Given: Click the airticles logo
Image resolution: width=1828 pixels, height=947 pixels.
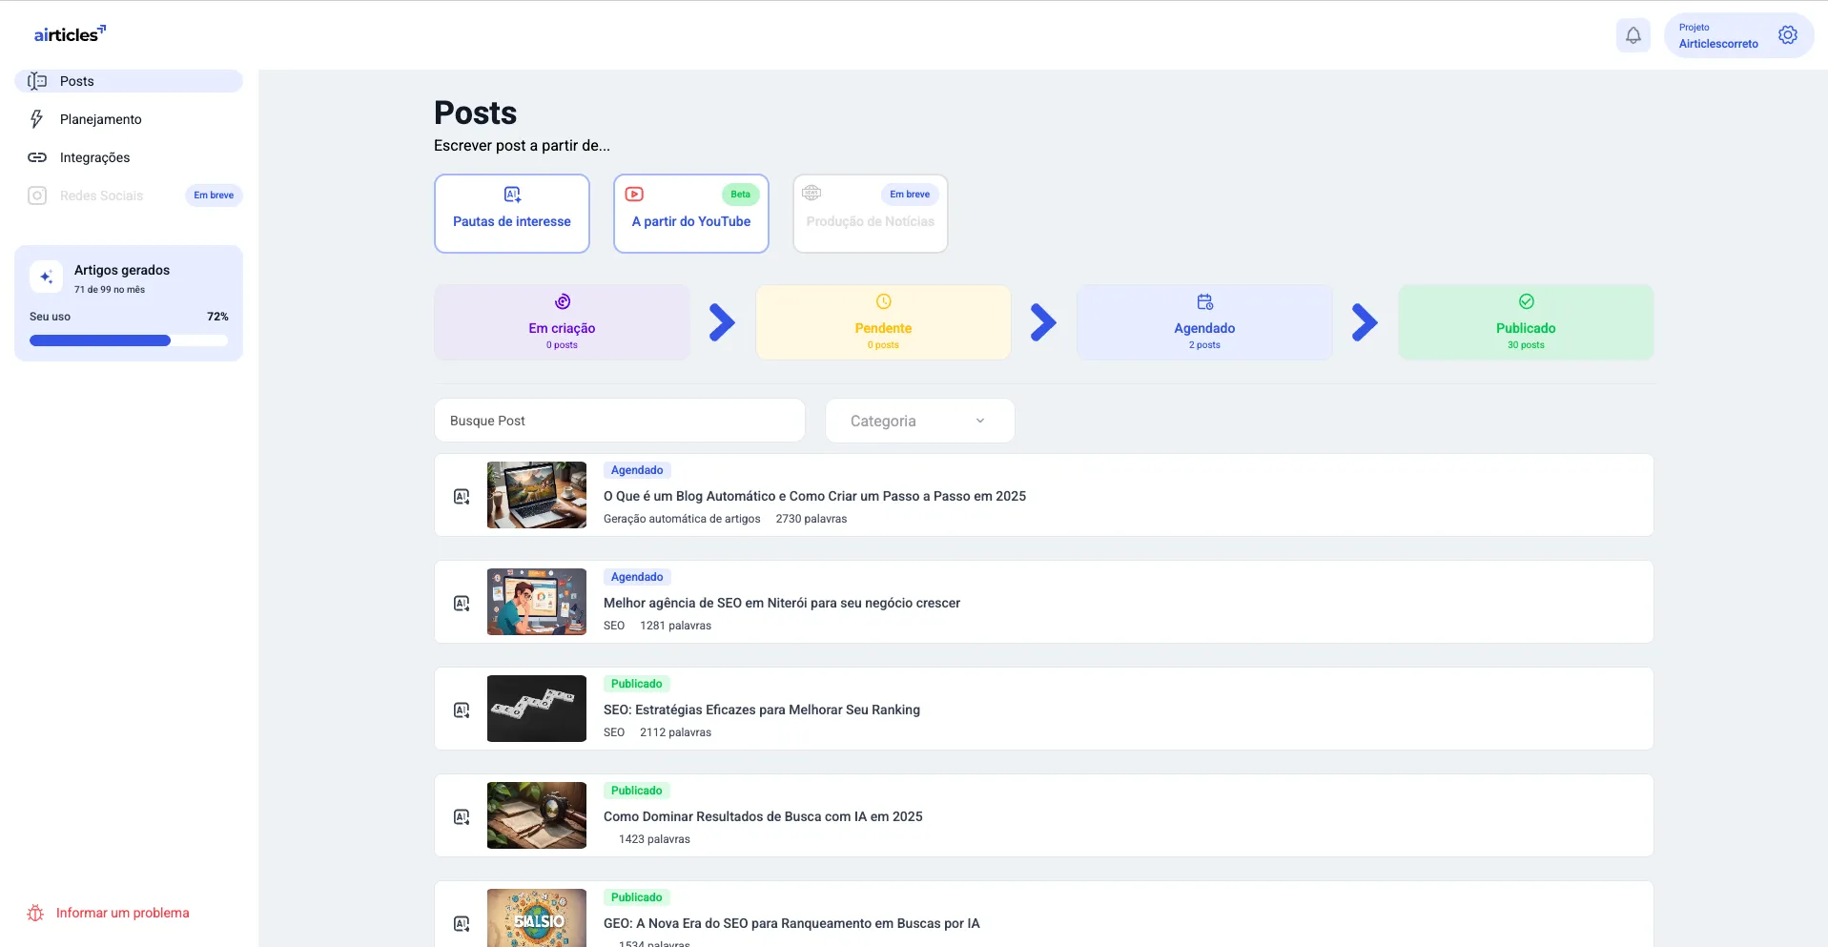Looking at the screenshot, I should [70, 34].
